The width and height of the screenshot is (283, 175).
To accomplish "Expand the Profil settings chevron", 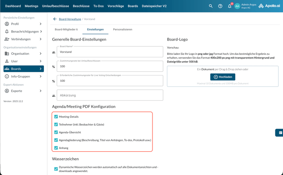I will pos(41,24).
